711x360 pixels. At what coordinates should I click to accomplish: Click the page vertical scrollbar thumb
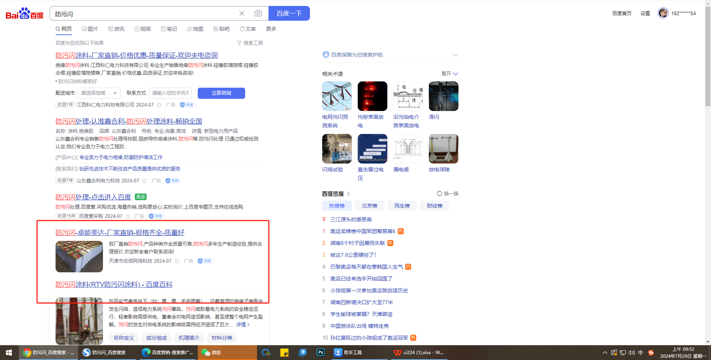708,55
